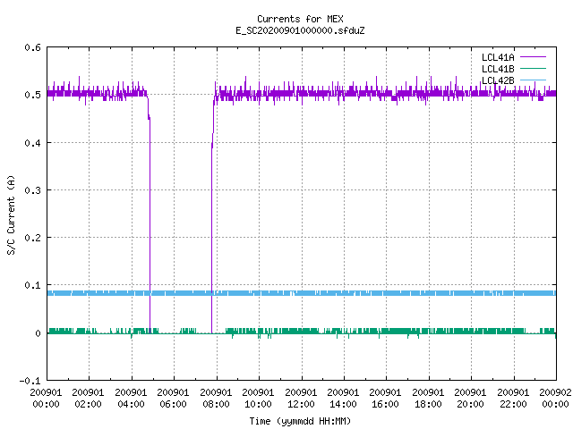Click the x-axis tick 200901 22:00
Screen dimensions: 573x429
513,399
